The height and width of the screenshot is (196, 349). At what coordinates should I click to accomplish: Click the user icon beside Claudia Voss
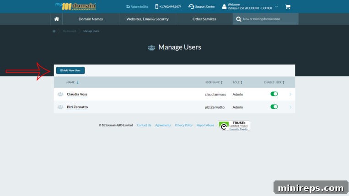pos(60,94)
